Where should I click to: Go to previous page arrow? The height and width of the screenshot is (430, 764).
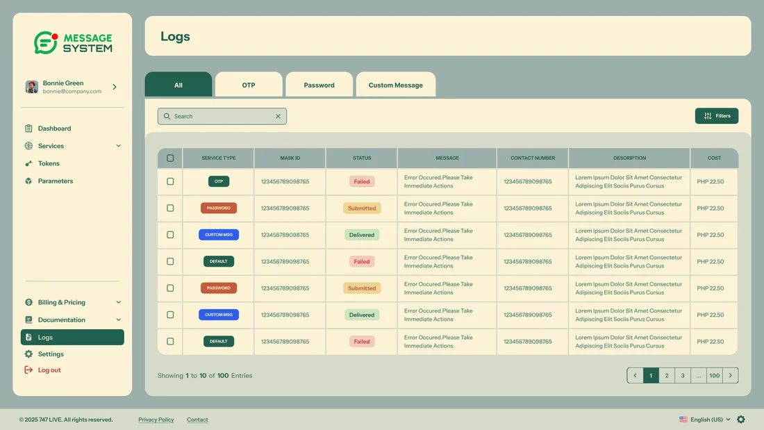coord(635,375)
